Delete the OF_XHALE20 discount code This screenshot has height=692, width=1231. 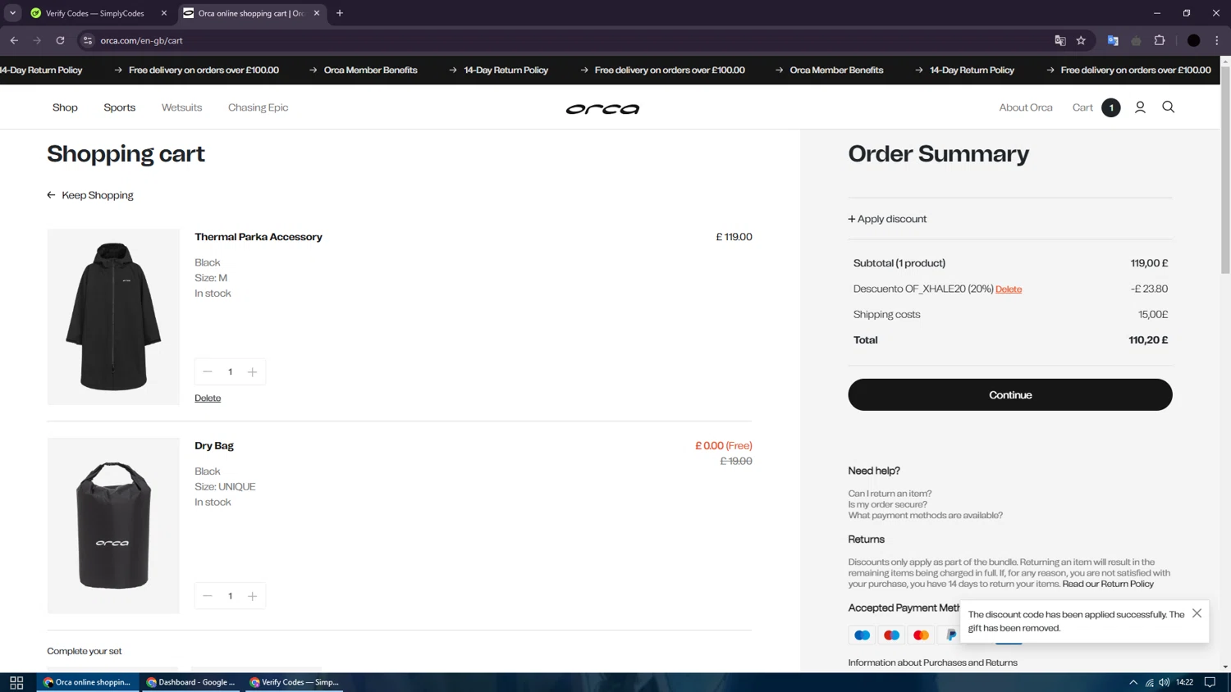[1009, 289]
